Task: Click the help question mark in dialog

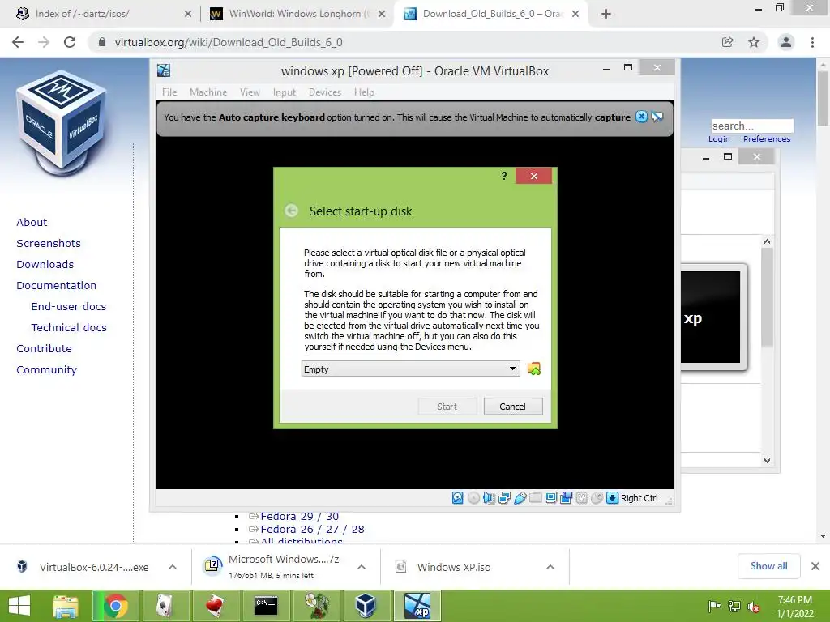Action: coord(504,176)
